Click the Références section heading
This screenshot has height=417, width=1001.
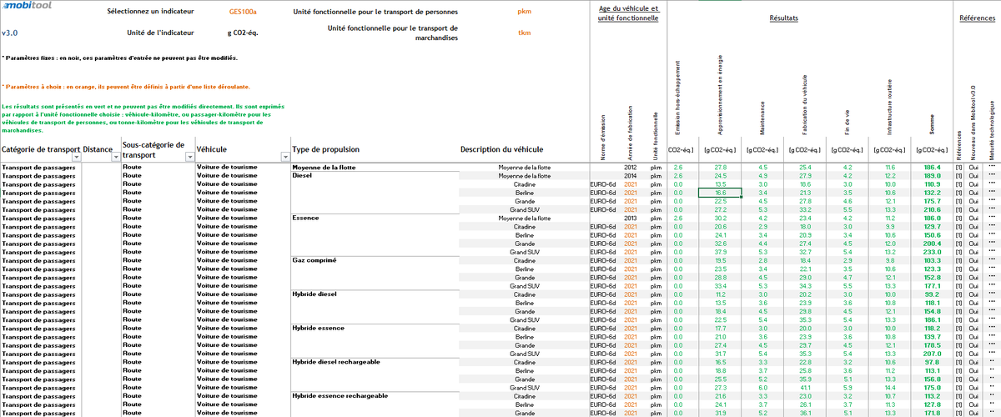click(x=977, y=18)
